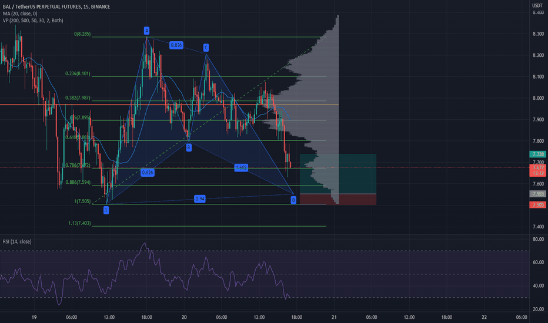The height and width of the screenshot is (323, 548).
Task: Select the 0.382(7.987) Fibonacci level label
Action: [78, 97]
